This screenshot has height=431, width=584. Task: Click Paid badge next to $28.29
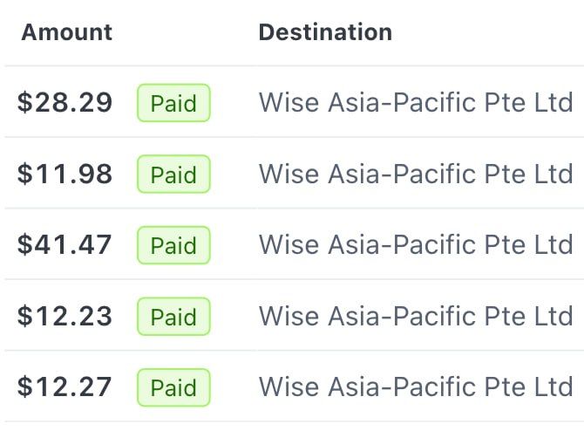[x=173, y=103]
